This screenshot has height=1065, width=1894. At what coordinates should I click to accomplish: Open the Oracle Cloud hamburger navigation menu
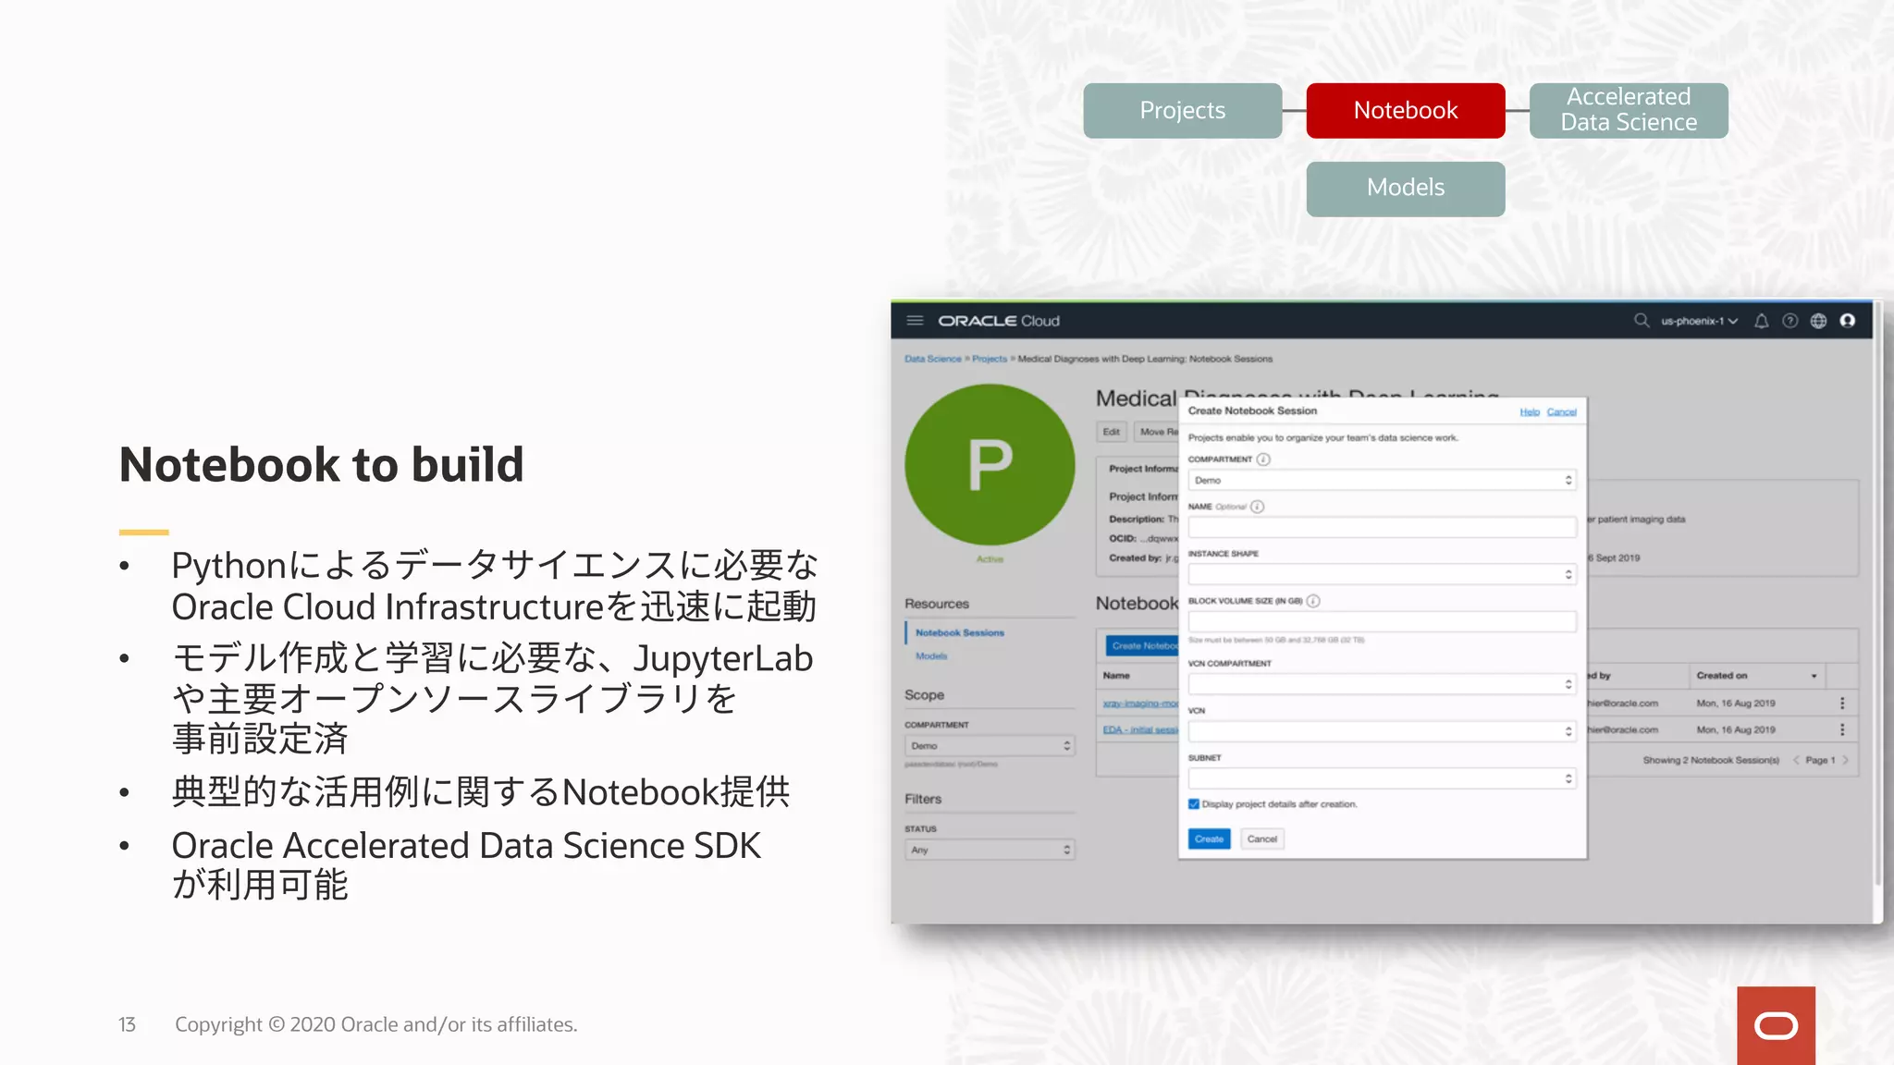coord(915,321)
